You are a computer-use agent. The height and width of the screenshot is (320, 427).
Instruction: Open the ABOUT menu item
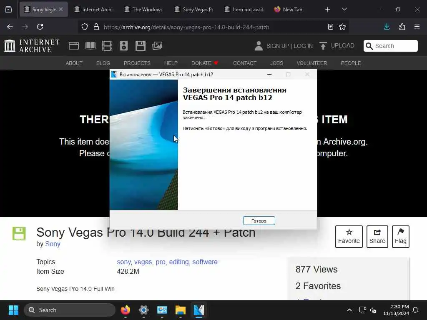[74, 63]
